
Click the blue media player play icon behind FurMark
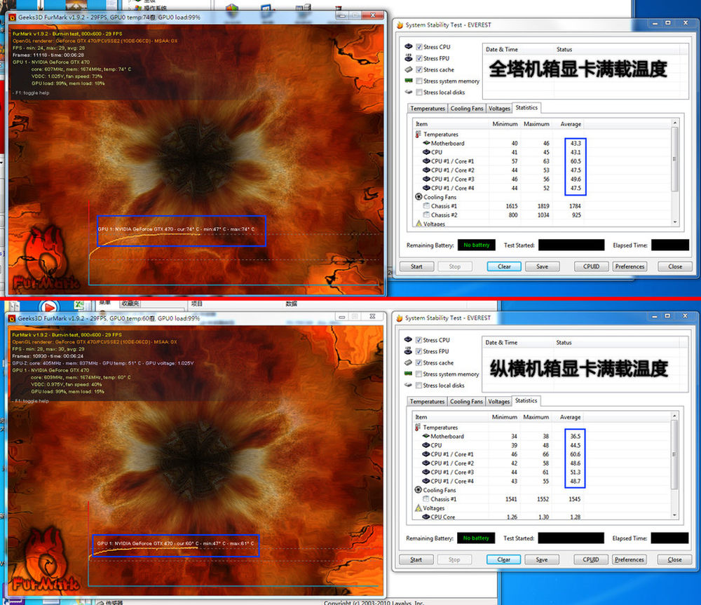pos(49,307)
